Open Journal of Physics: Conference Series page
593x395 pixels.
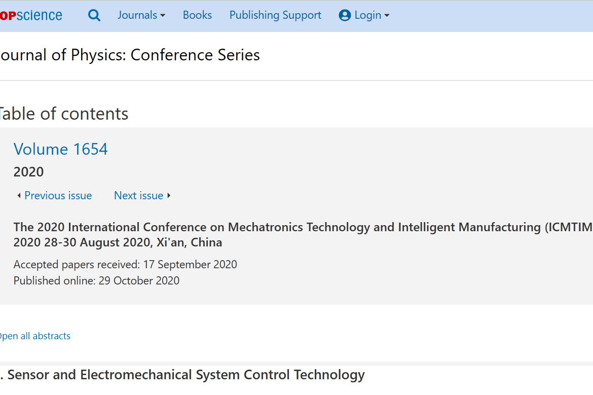pyautogui.click(x=129, y=55)
